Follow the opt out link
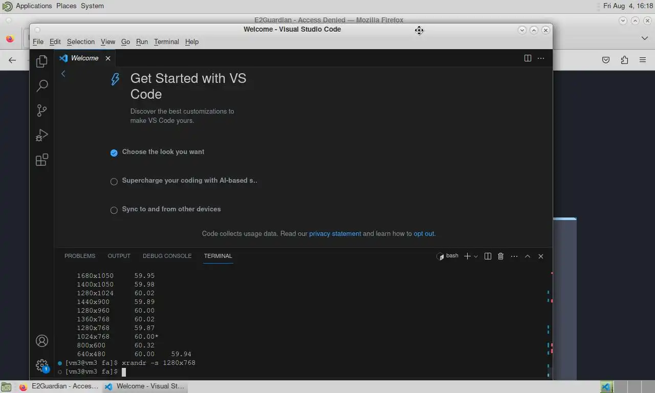Screen dimensions: 655x393 coord(424,234)
